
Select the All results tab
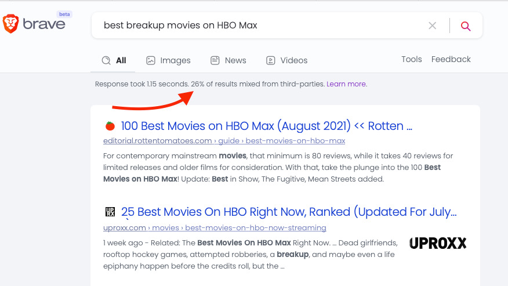(x=114, y=60)
